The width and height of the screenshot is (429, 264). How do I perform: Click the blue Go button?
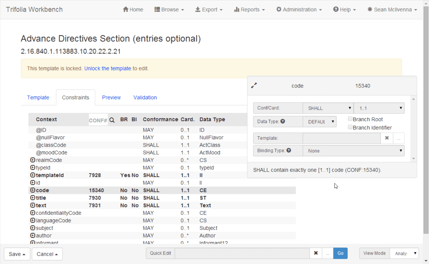point(340,253)
